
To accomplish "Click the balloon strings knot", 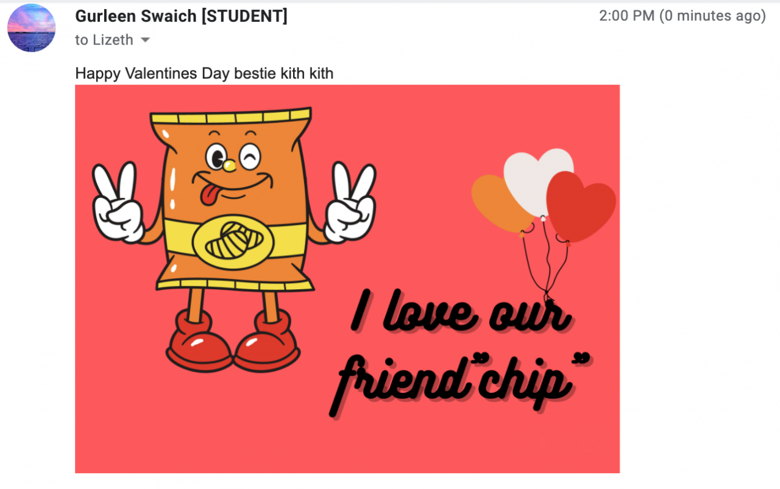I will point(549,300).
